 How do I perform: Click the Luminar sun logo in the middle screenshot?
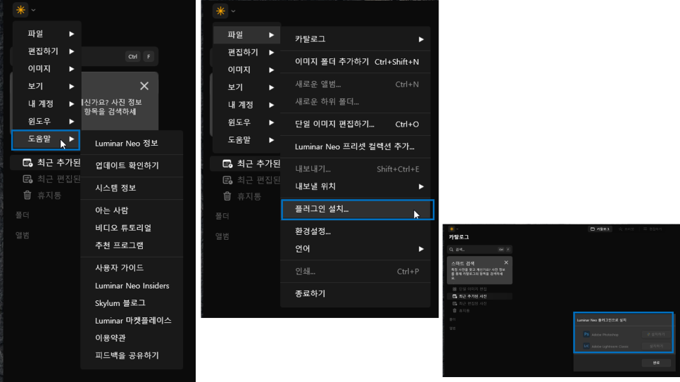coord(220,11)
